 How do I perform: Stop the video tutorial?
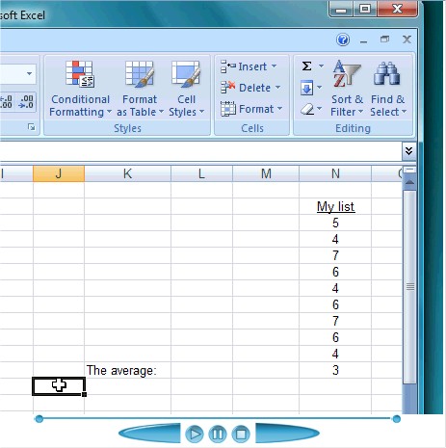[x=241, y=434]
